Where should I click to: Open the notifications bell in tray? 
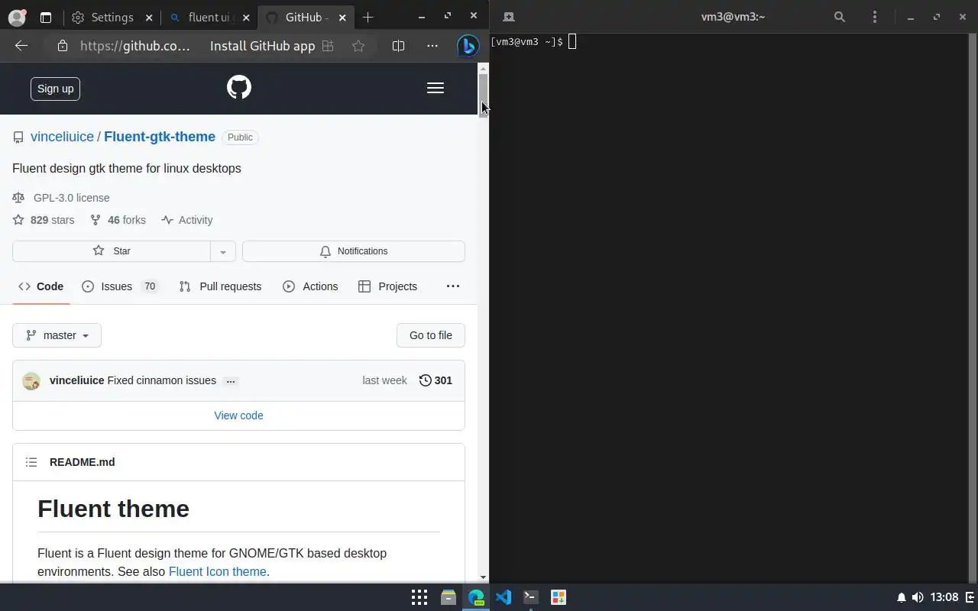pos(902,597)
